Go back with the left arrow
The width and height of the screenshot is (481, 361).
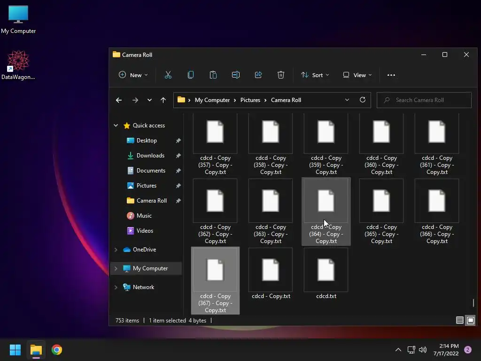point(119,100)
